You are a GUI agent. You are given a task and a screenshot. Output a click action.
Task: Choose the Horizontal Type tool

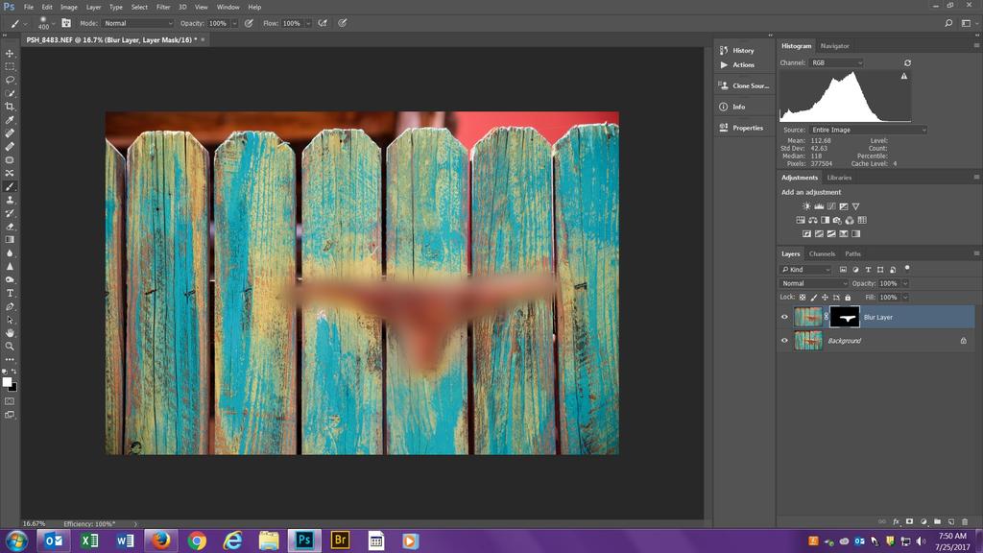coord(10,293)
